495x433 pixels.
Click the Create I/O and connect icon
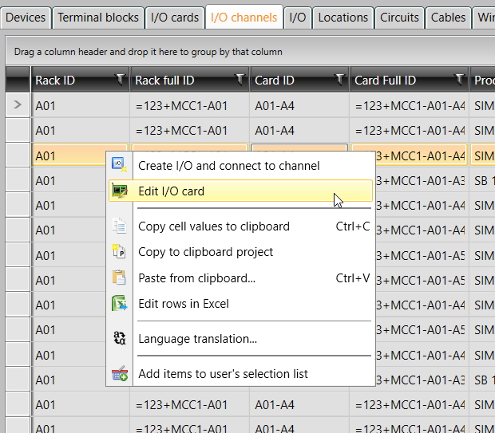(x=119, y=165)
